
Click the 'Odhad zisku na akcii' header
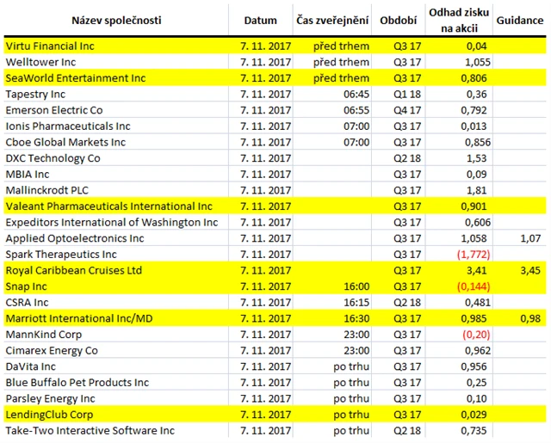pyautogui.click(x=459, y=21)
